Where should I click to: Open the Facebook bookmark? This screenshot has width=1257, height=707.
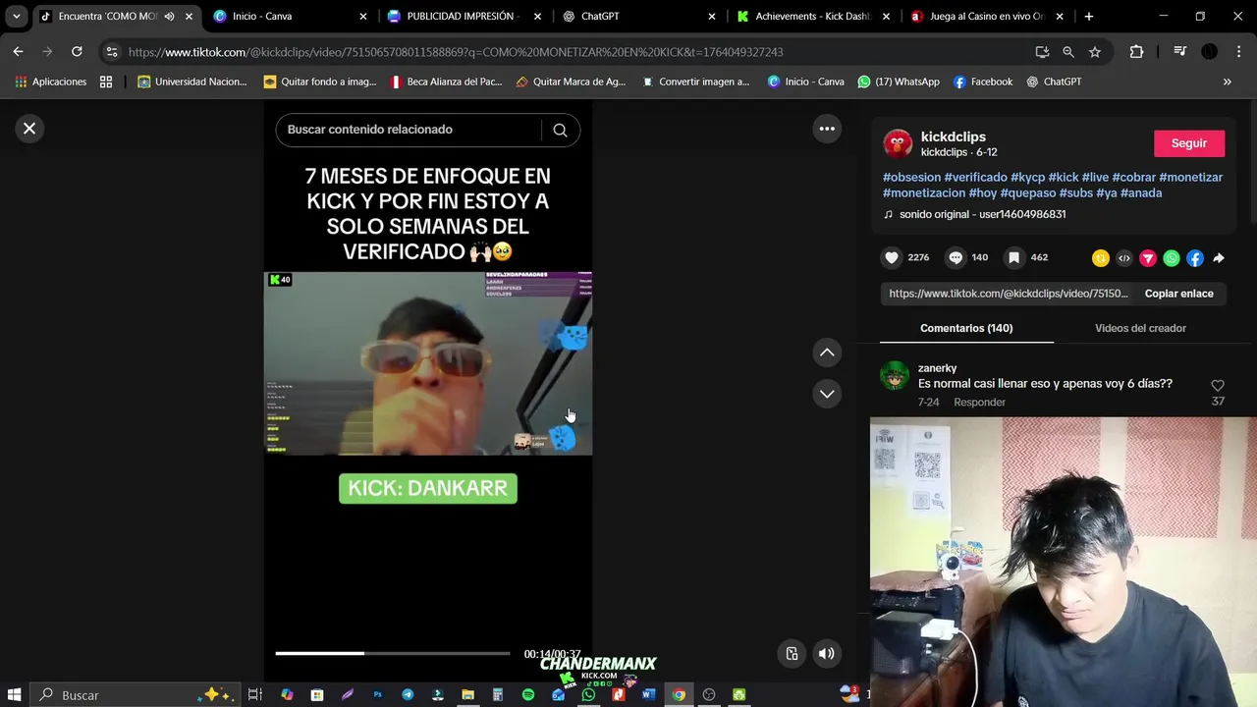click(x=983, y=82)
